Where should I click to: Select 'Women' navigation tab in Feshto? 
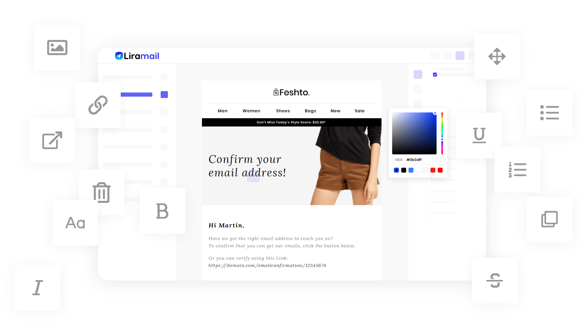pos(251,111)
